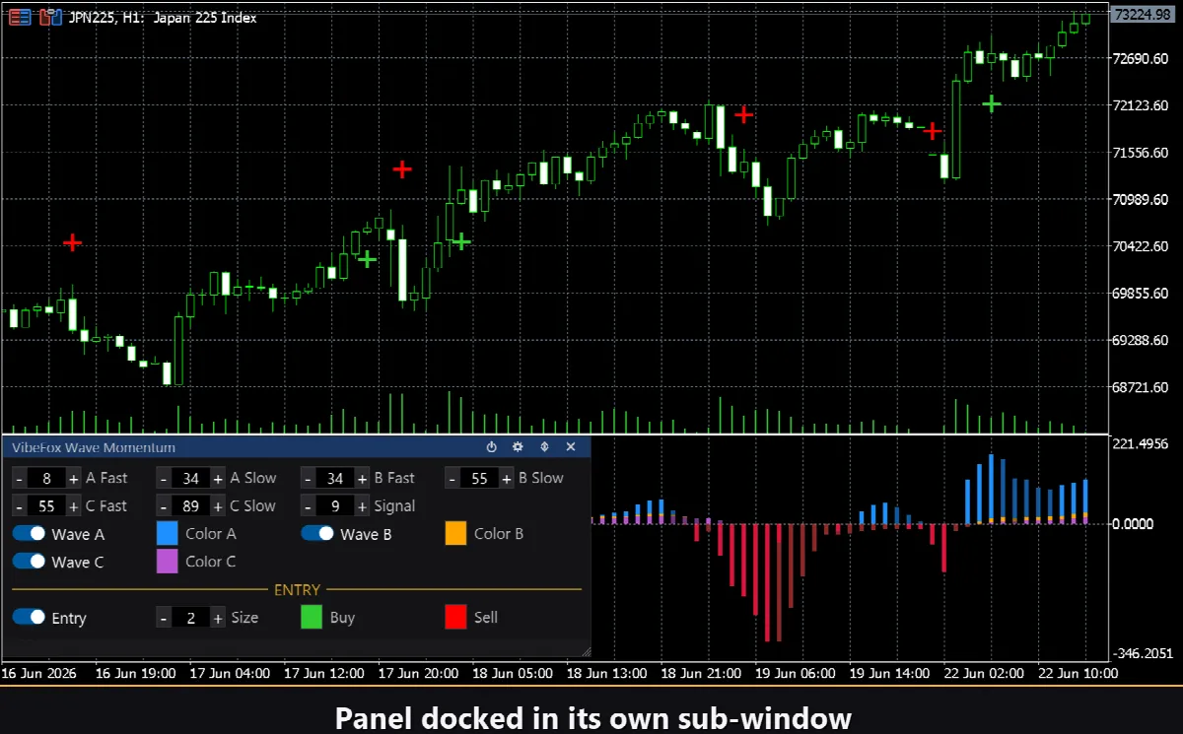
Task: Toggle the Wave C switch
Action: [30, 562]
